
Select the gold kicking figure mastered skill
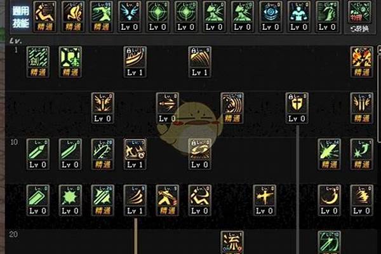[168, 200]
